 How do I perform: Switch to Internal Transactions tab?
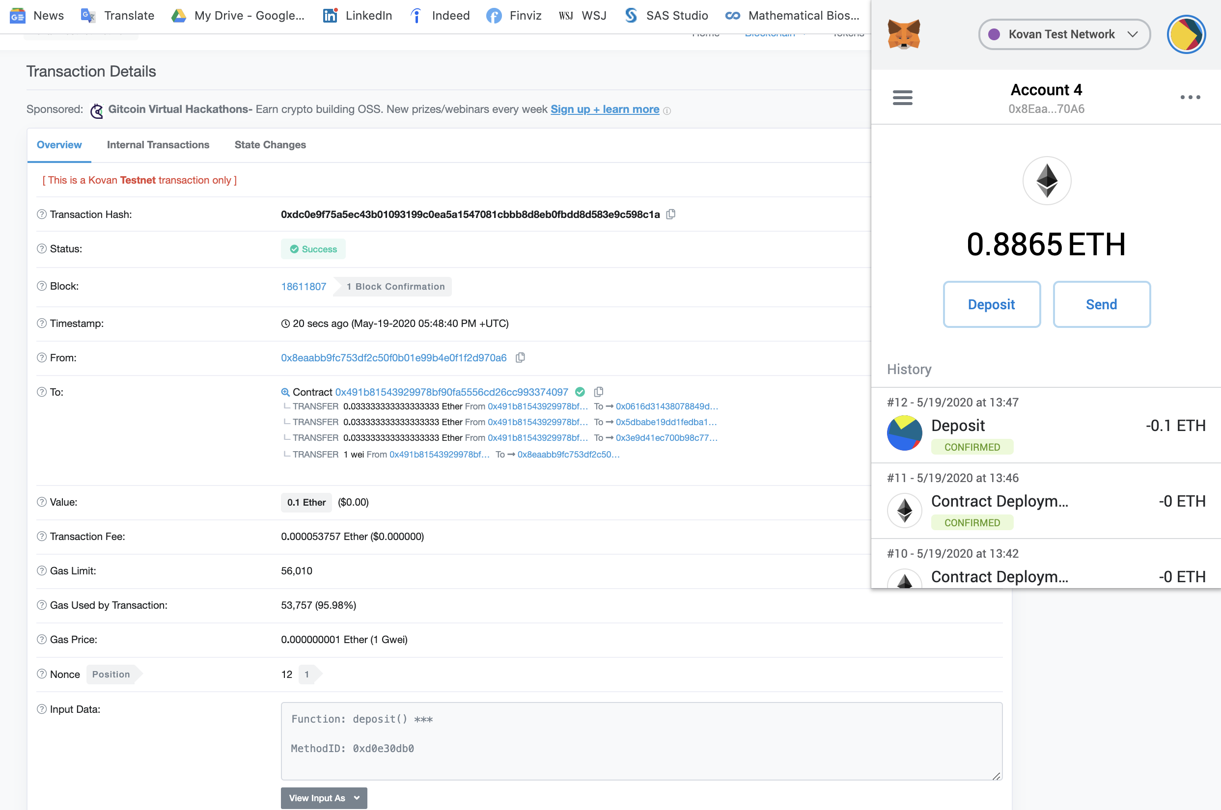click(x=158, y=145)
